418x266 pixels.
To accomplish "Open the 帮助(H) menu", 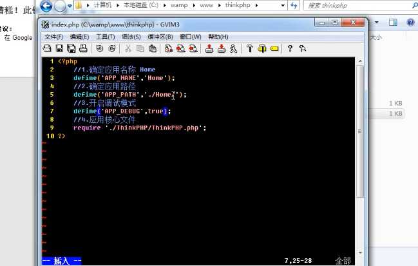I will click(218, 37).
